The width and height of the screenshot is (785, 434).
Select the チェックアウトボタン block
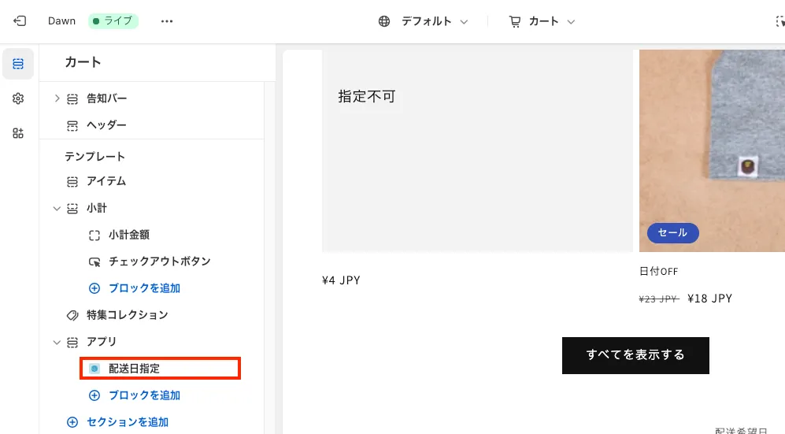160,262
